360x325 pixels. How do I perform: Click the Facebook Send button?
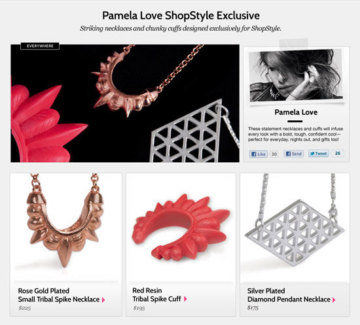pos(294,154)
